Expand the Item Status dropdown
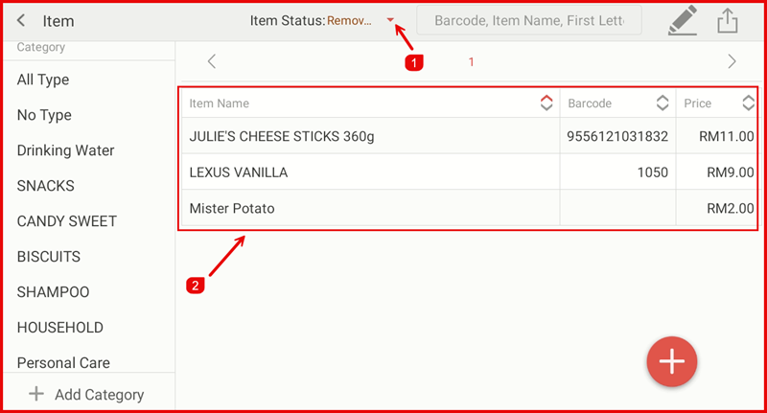The image size is (767, 413). point(390,20)
